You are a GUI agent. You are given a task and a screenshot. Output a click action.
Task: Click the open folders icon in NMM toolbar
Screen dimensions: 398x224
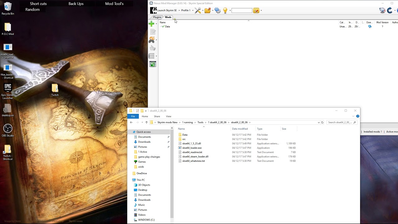pyautogui.click(x=207, y=11)
